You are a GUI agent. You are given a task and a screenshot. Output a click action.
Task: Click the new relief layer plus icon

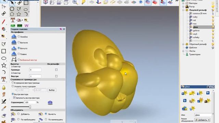(184, 93)
